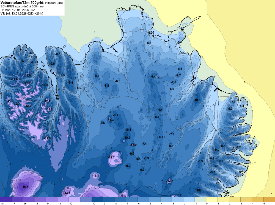Viewport: 275px width, 205px height.
Task: Click legend swatch between -1 and 0
Action: (x=200, y=200)
